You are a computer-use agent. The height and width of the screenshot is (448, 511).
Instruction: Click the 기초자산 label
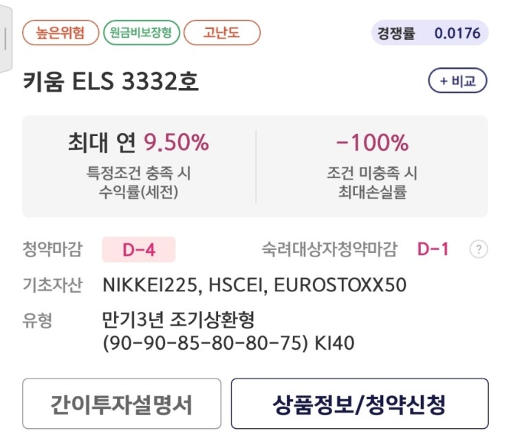pos(52,284)
